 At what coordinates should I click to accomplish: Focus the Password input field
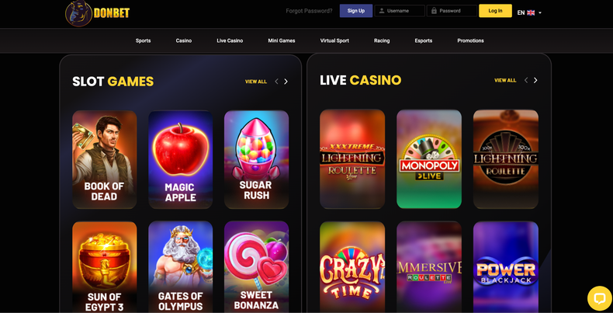coord(452,11)
